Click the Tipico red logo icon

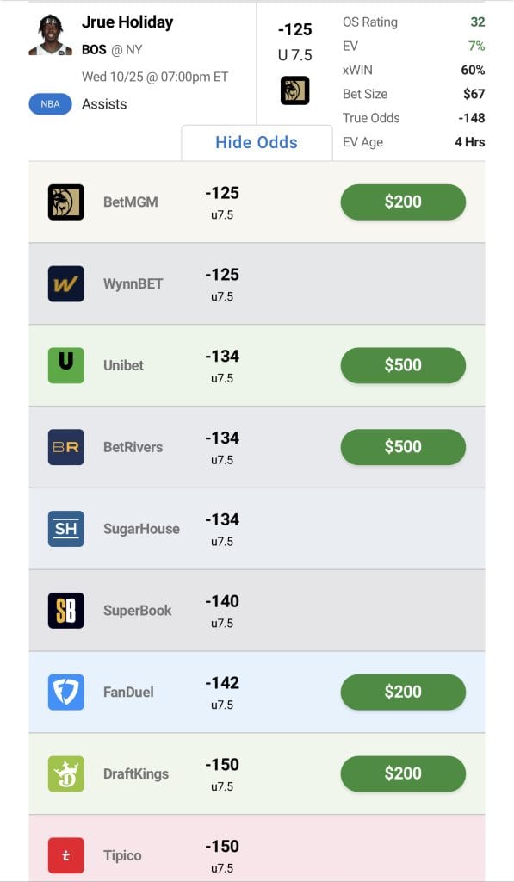click(x=65, y=855)
